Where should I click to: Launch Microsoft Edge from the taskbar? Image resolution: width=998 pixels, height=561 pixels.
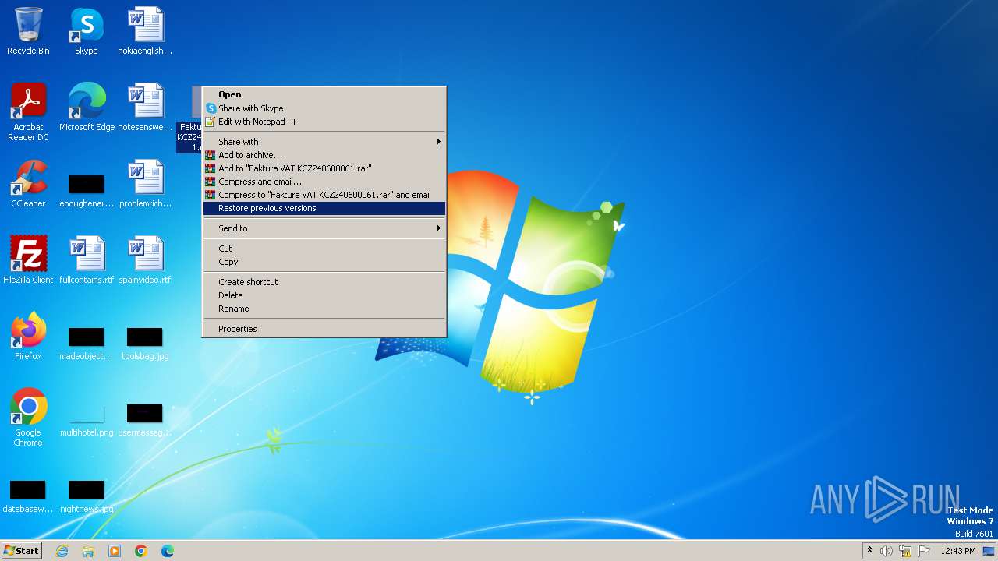point(168,551)
